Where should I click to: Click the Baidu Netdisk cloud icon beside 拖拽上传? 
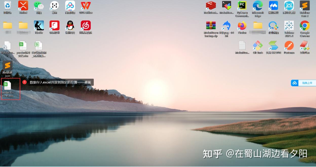tap(294, 83)
